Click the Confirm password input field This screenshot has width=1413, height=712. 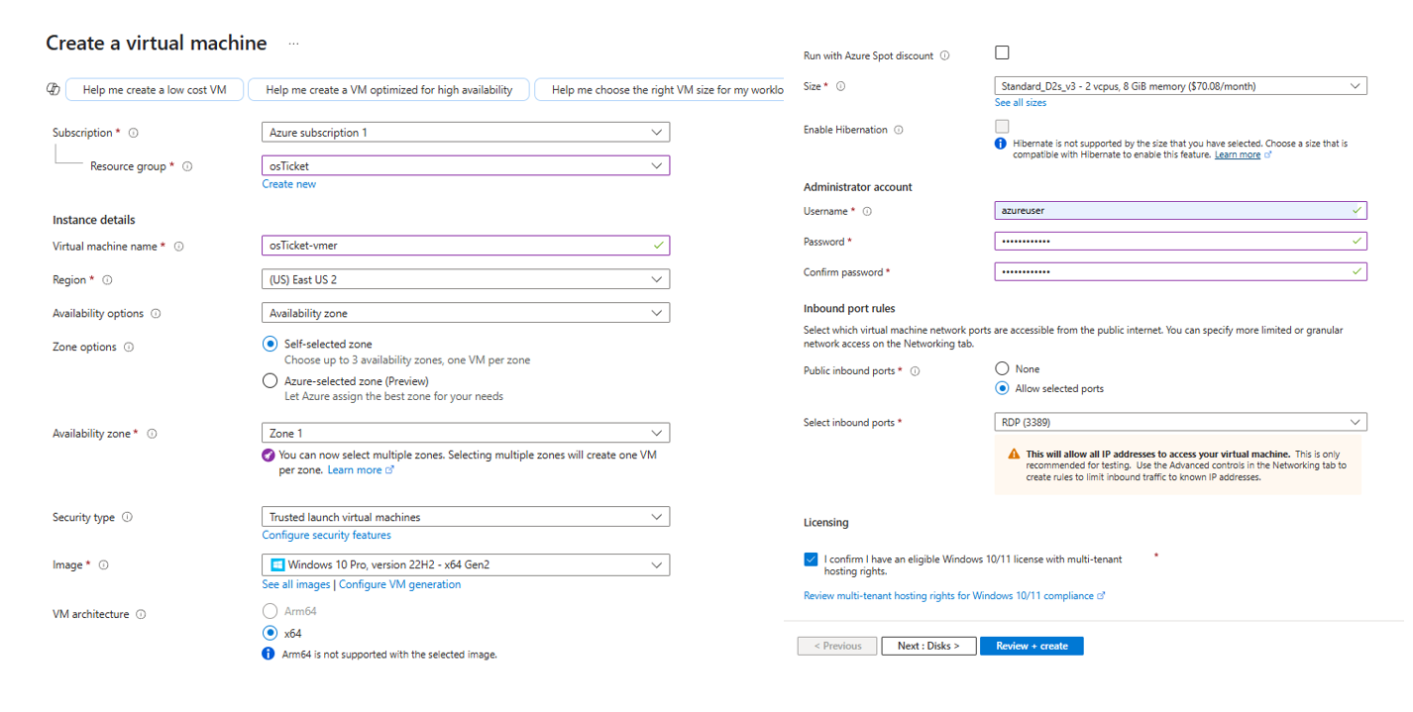[1180, 272]
